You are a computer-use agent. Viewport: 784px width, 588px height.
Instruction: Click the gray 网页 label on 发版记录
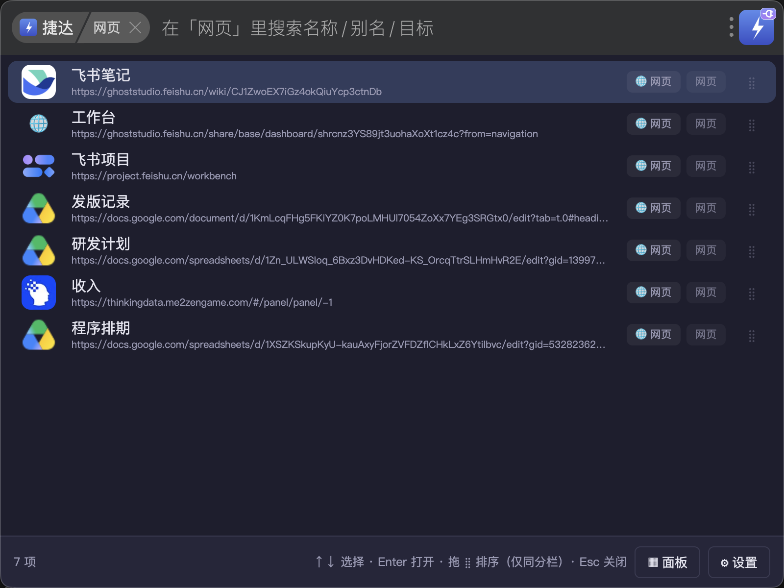click(706, 208)
